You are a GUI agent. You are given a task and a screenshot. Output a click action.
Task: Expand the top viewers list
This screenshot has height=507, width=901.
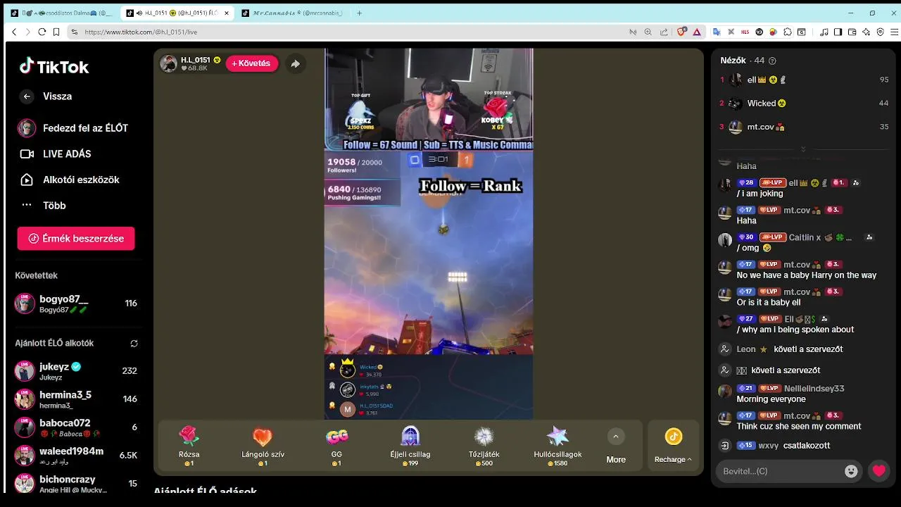click(803, 149)
